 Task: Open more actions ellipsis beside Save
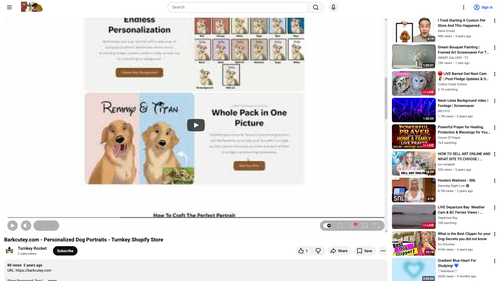(383, 251)
